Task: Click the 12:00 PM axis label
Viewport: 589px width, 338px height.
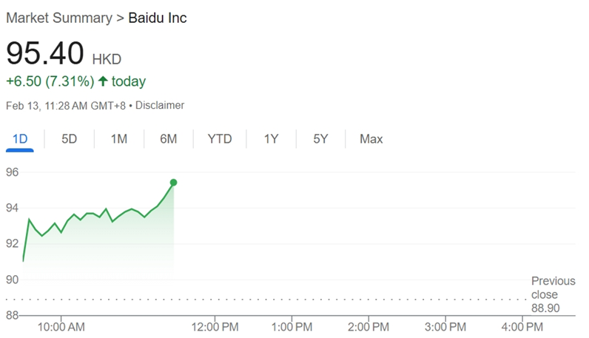Action: tap(215, 327)
